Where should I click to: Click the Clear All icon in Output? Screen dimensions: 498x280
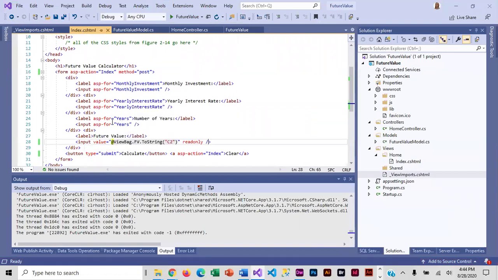pos(200,188)
